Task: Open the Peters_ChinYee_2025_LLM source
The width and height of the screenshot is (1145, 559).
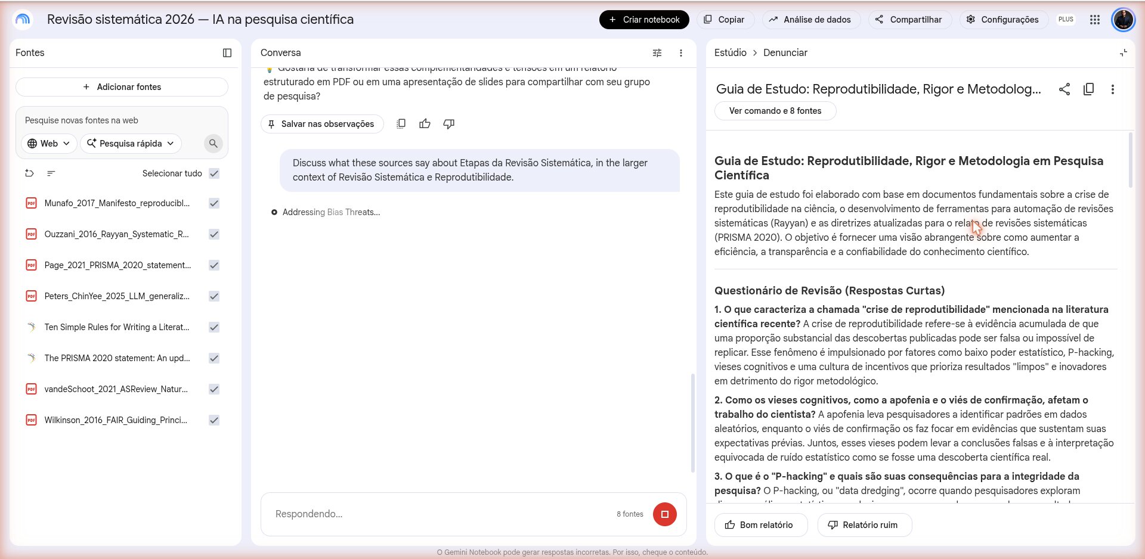Action: click(117, 296)
